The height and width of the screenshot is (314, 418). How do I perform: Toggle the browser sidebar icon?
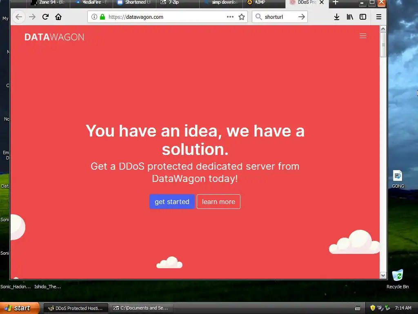pos(363,17)
